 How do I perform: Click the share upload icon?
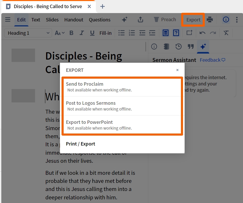coord(140,20)
